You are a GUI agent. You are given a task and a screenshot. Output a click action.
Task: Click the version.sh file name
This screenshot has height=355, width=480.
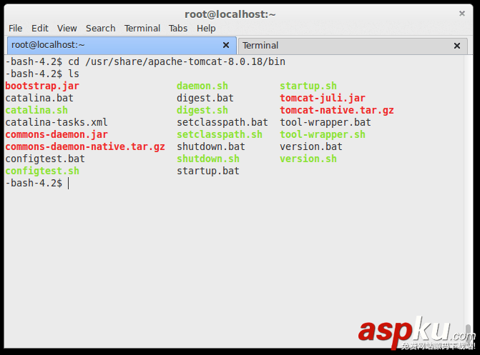(308, 159)
